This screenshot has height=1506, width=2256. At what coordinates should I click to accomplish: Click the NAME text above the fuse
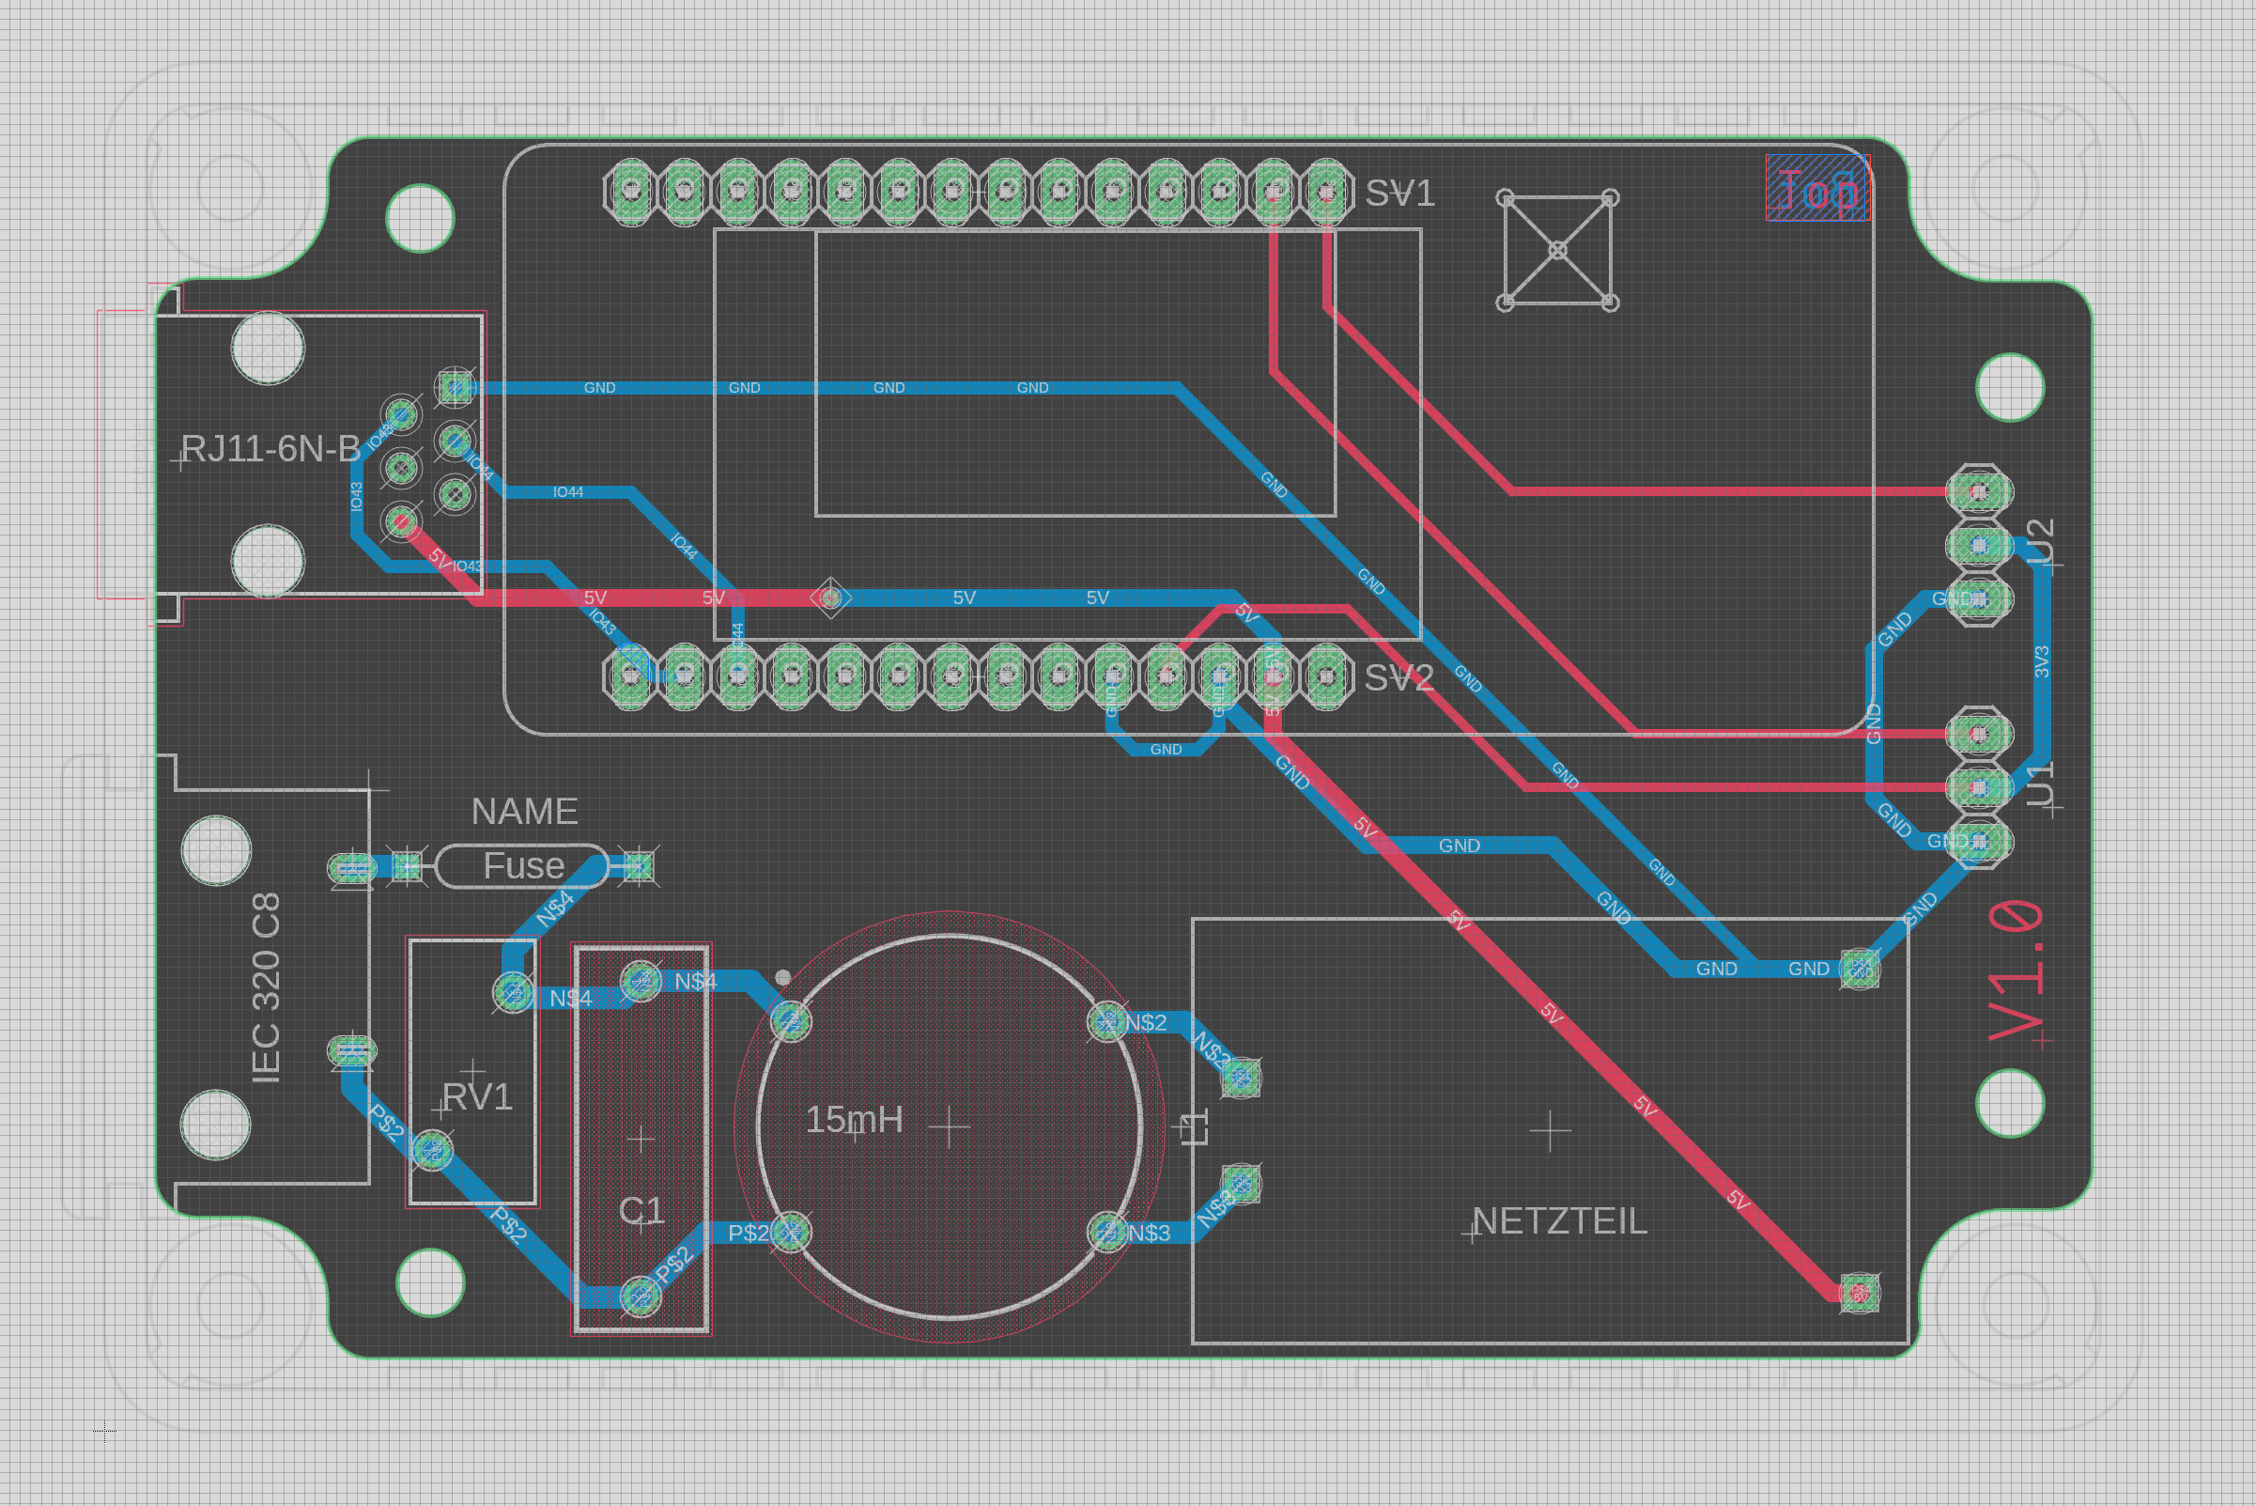tap(524, 812)
